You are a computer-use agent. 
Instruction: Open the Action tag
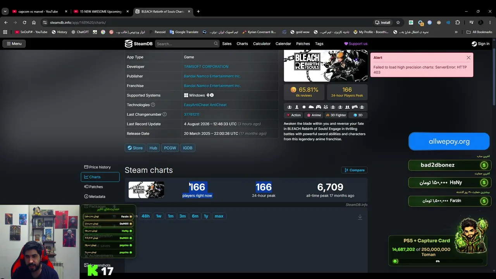pos(293,115)
